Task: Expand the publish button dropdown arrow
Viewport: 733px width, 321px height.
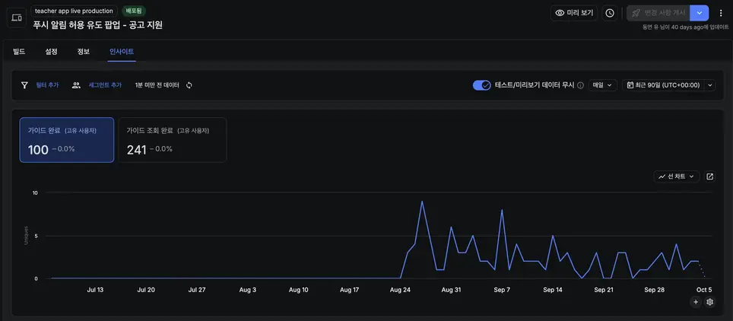Action: [700, 13]
